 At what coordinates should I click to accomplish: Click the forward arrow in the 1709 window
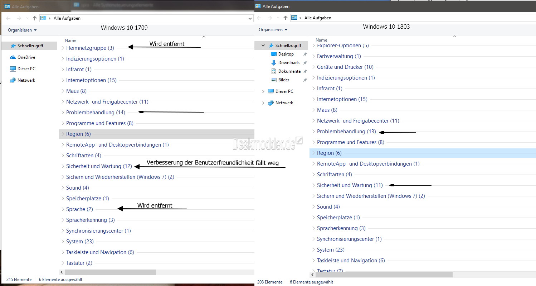pos(19,18)
